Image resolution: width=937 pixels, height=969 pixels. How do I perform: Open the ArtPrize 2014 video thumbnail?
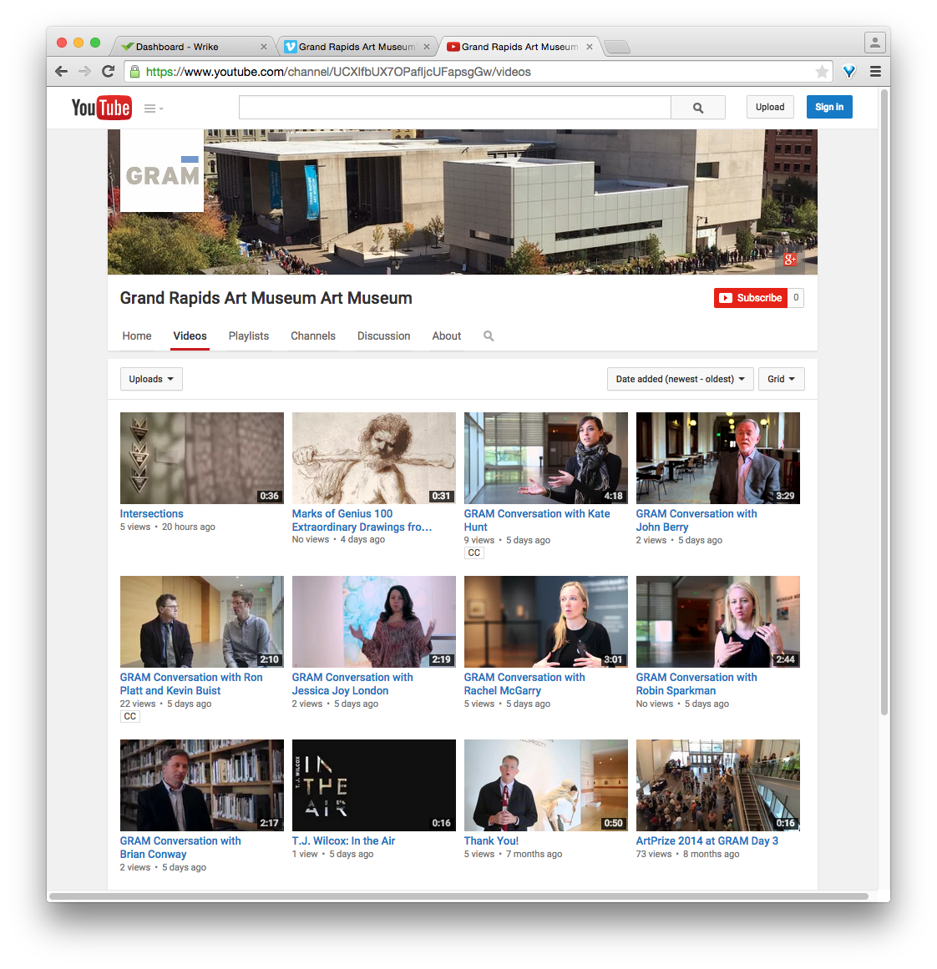[x=717, y=785]
